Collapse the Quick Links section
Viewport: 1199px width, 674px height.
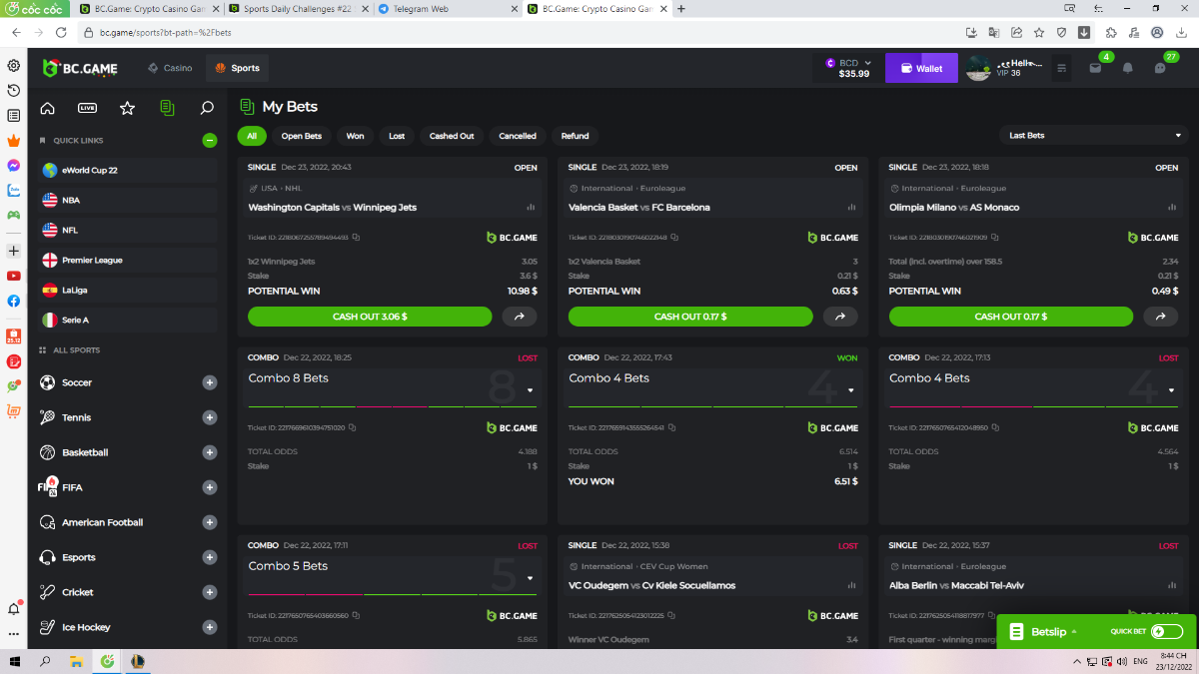[210, 141]
